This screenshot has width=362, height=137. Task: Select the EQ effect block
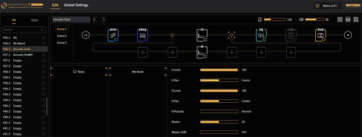tap(261, 35)
